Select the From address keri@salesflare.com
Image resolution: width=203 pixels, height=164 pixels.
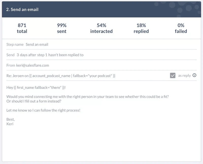[x=32, y=65]
